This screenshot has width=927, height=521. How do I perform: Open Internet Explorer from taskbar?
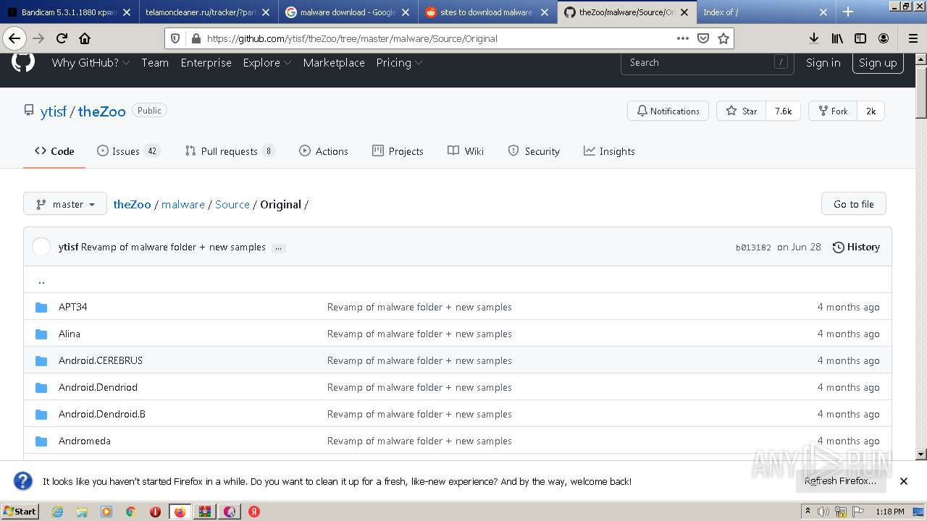tap(57, 512)
